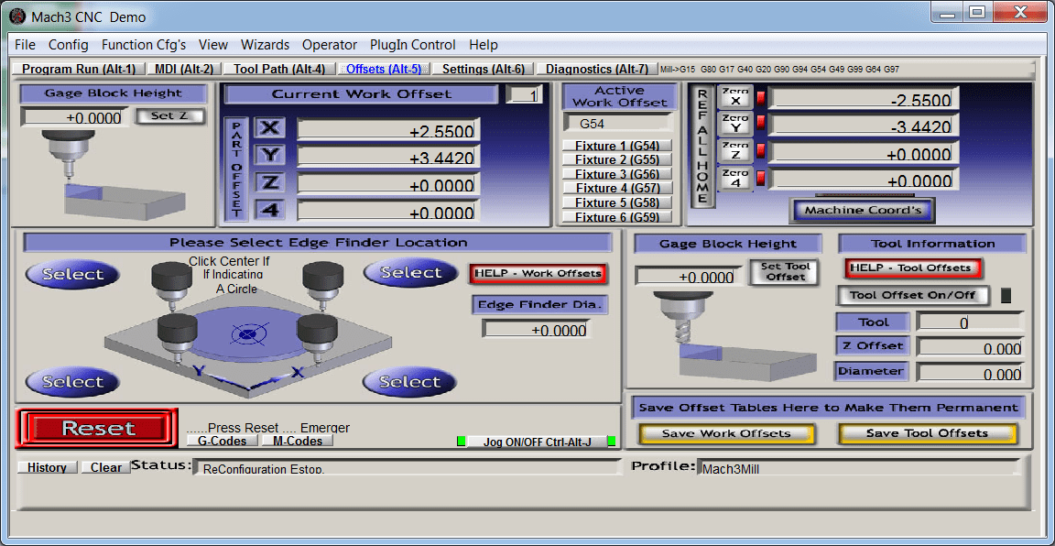Open HELP - Work Offsets

[538, 274]
